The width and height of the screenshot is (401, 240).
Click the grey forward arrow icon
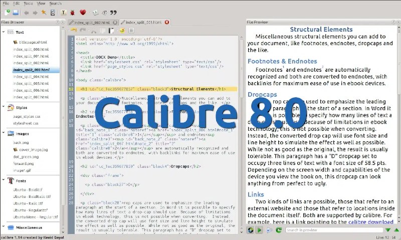tap(35, 13)
